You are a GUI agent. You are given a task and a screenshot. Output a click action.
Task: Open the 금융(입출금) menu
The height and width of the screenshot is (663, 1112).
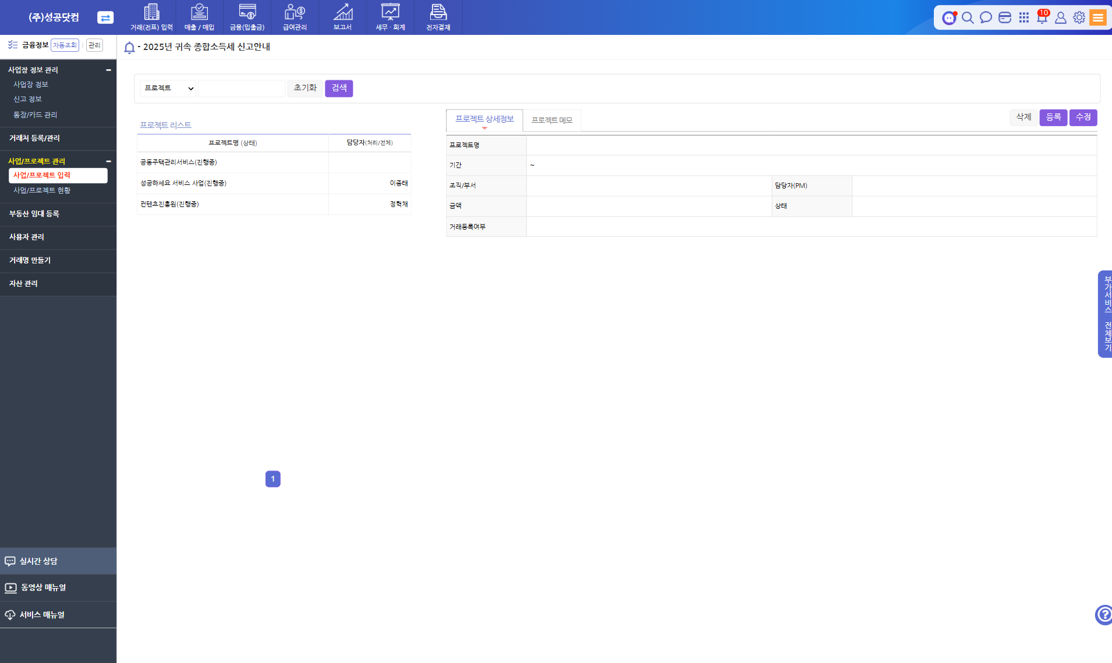tap(247, 17)
